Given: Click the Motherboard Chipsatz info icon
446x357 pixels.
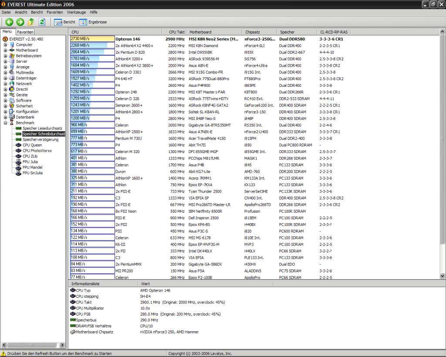Looking at the screenshot, I should (73, 332).
